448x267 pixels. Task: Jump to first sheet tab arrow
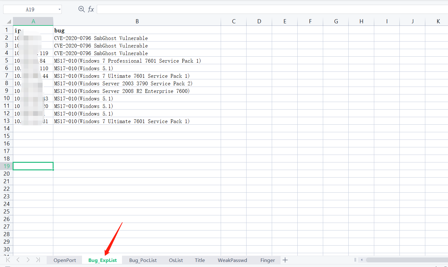click(8, 260)
